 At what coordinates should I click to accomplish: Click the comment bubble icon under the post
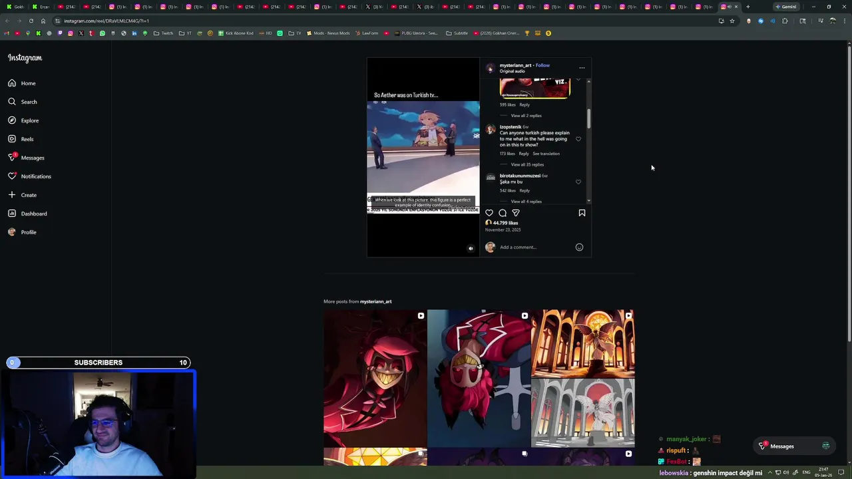click(x=503, y=213)
